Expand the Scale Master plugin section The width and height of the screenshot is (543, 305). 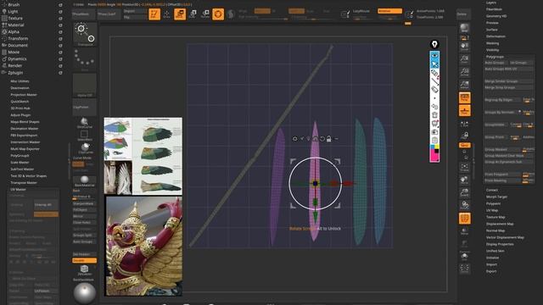(20, 162)
